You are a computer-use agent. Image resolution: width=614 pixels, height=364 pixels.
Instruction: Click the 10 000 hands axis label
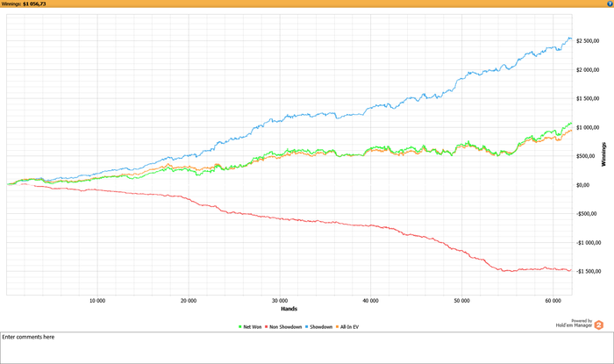tap(97, 301)
